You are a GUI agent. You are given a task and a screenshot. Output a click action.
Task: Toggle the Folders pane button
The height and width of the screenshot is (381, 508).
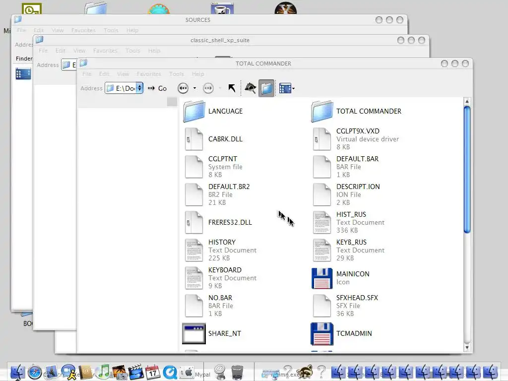266,88
